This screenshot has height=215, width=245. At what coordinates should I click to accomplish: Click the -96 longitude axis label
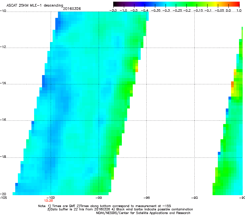[147, 198]
